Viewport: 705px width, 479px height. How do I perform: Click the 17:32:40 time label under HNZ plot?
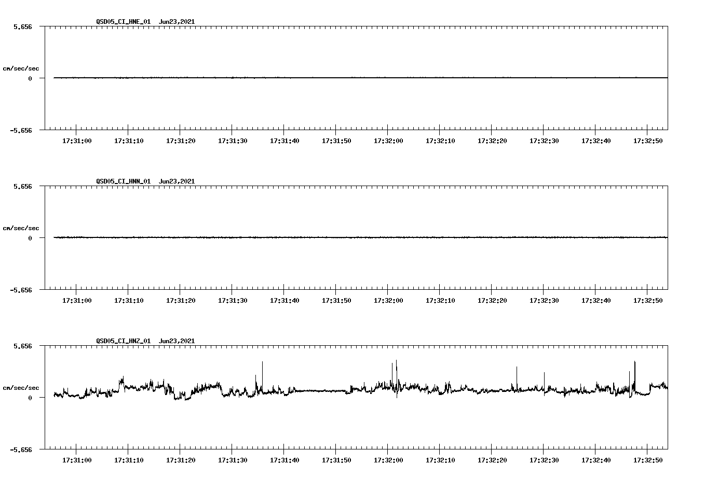click(x=596, y=460)
